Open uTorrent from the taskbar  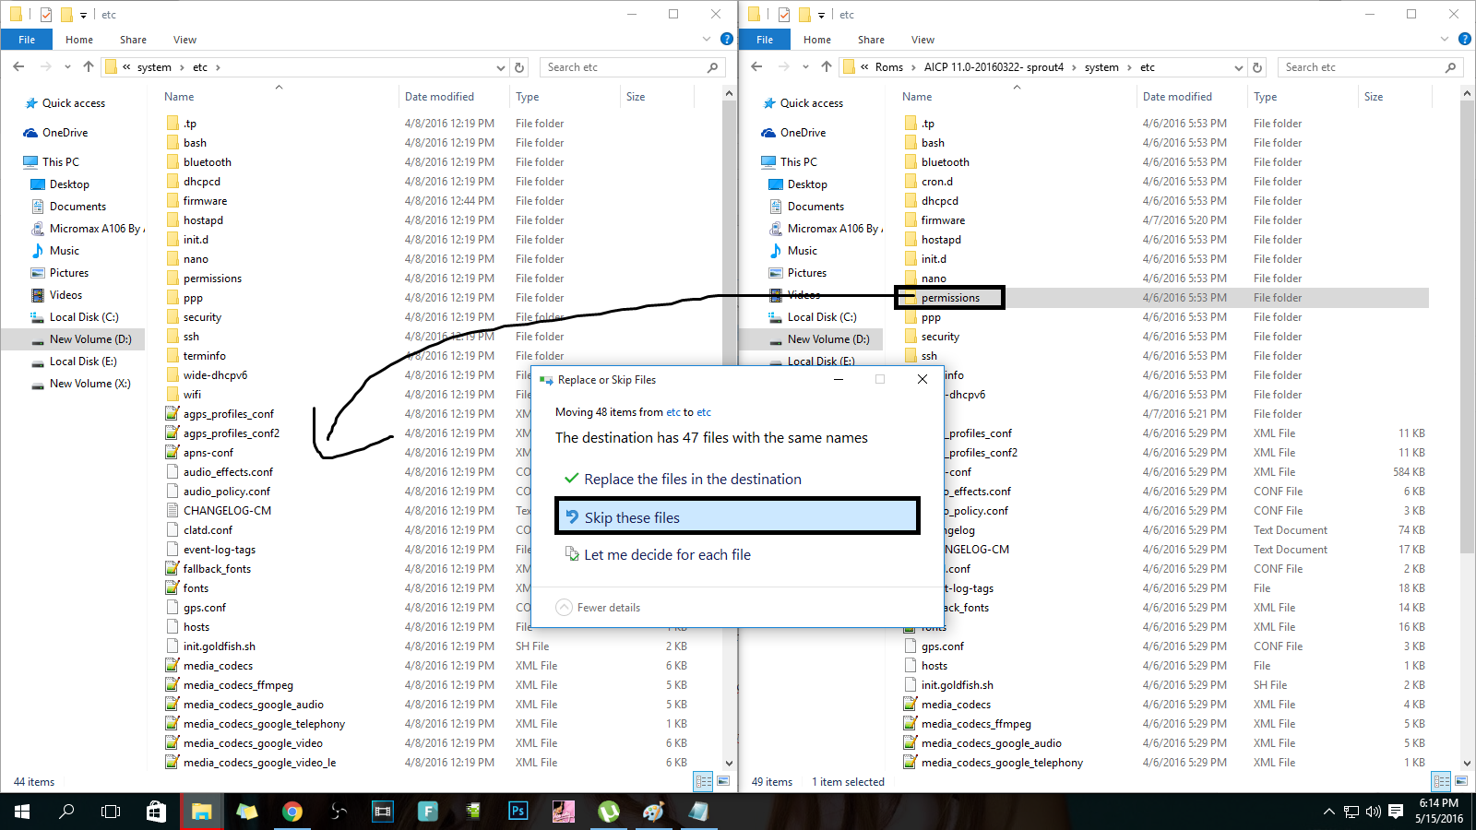(x=610, y=812)
